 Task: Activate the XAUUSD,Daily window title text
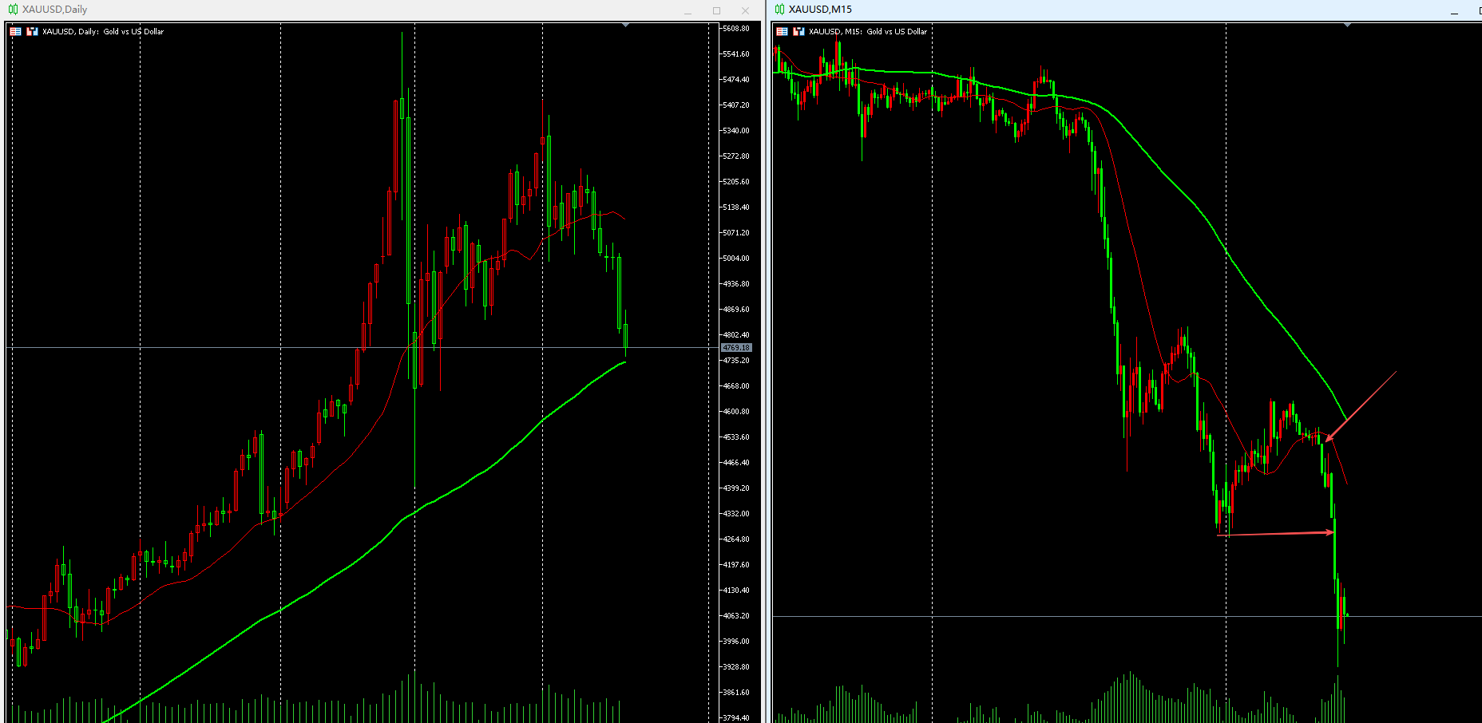54,10
